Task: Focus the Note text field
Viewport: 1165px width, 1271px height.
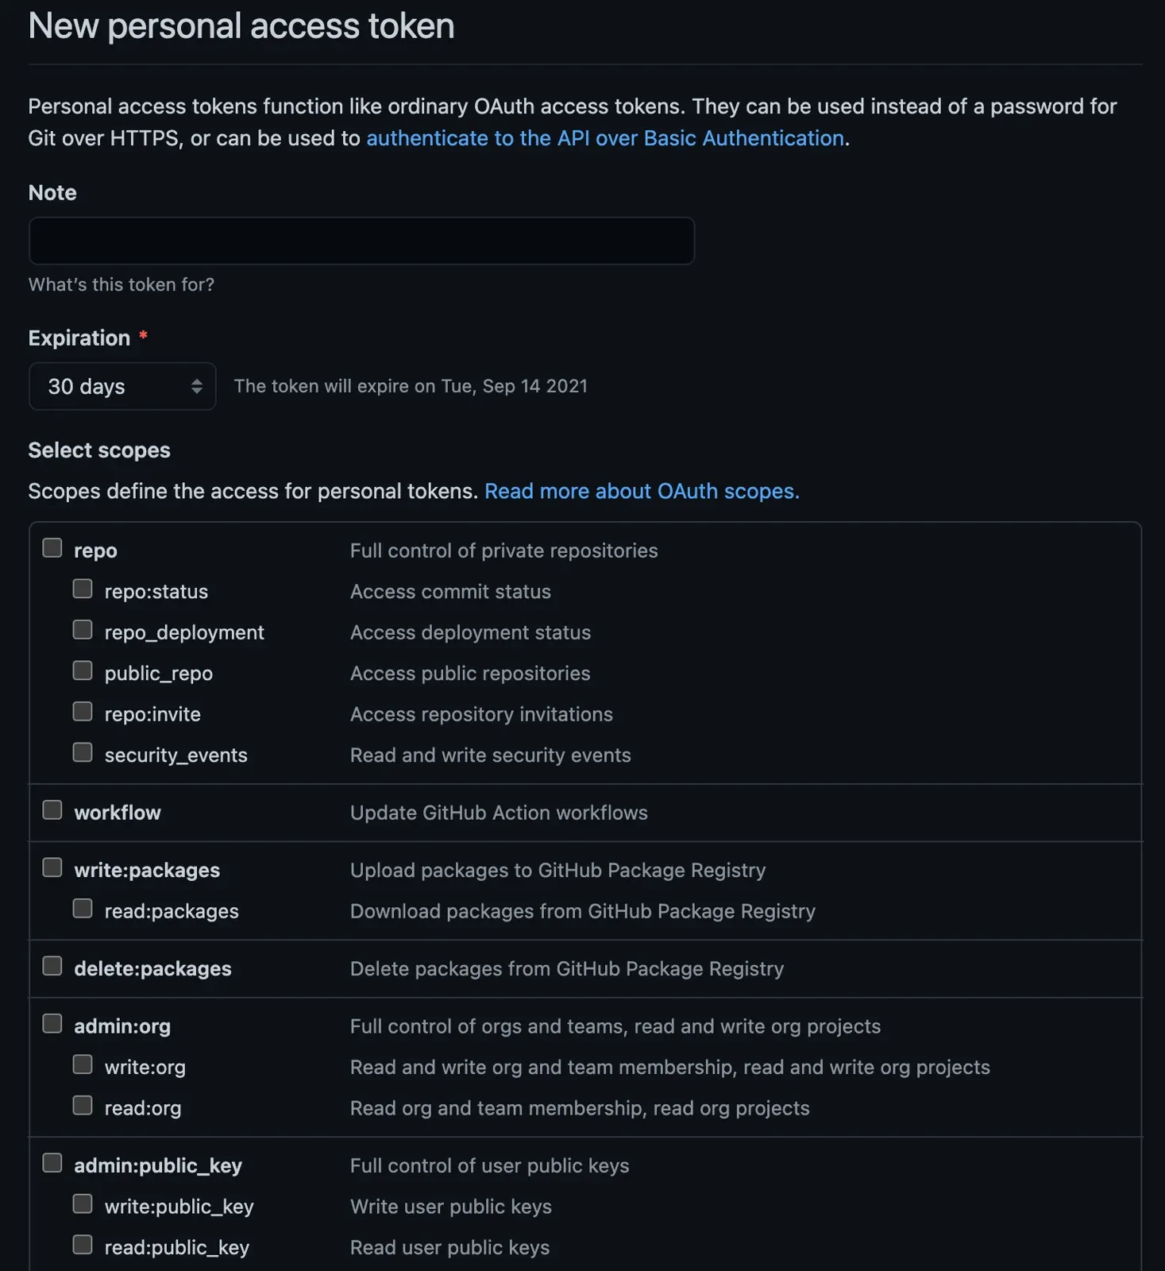Action: 361,241
